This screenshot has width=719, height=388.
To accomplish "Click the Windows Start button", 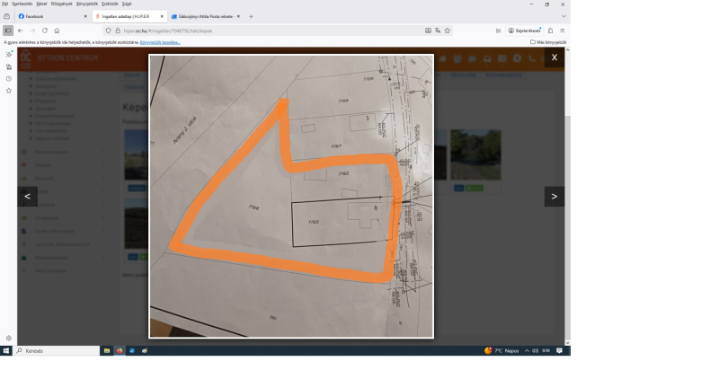I will (7, 350).
